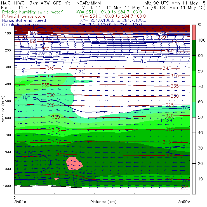Click the 'Potential temperature' legend label

click(x=24, y=16)
